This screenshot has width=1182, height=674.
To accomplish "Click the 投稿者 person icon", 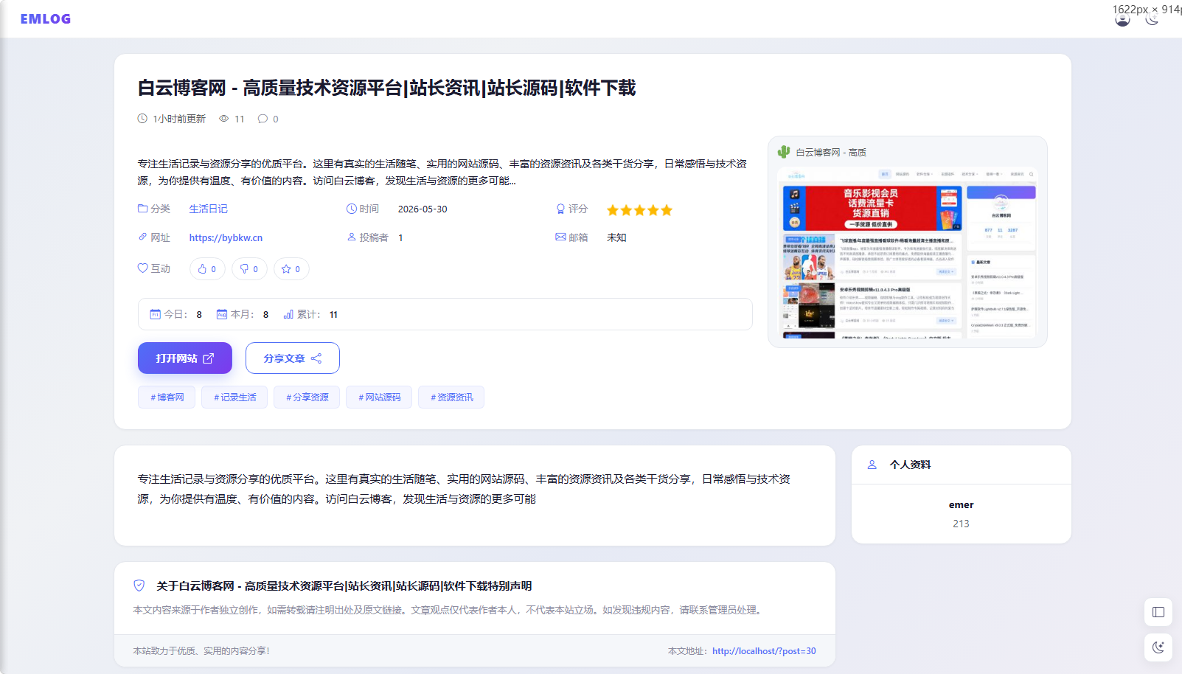I will pos(352,237).
